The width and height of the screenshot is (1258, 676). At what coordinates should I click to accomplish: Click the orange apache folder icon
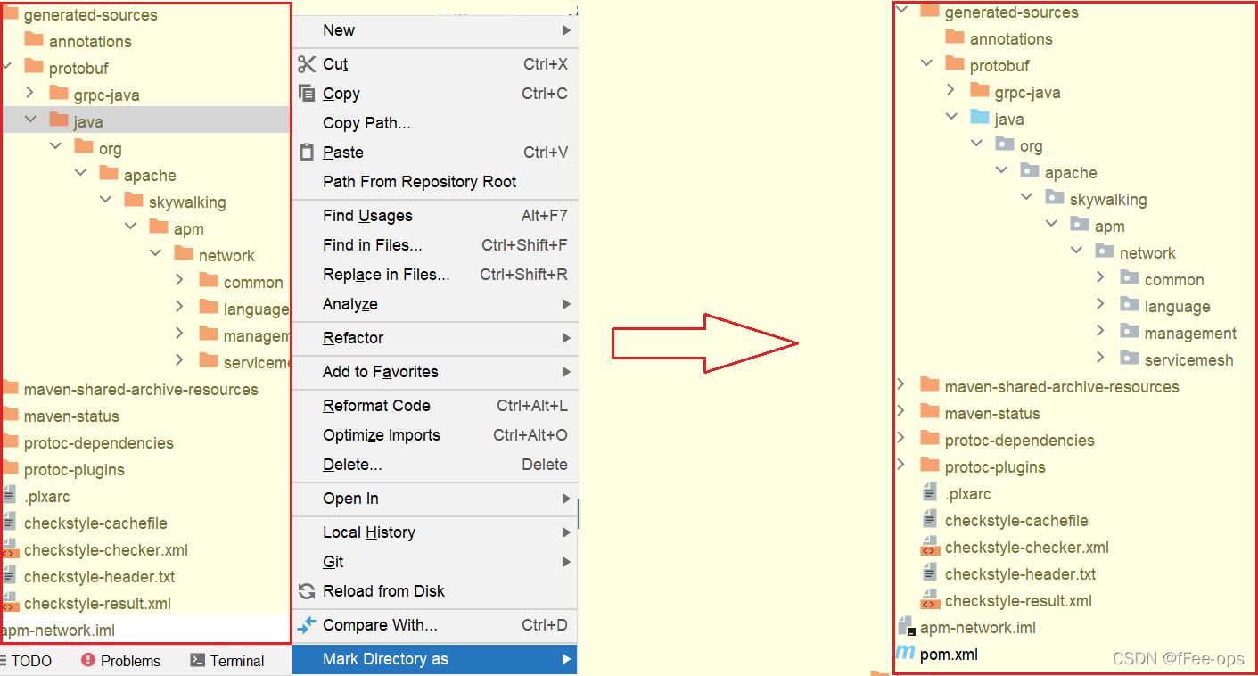coord(109,174)
